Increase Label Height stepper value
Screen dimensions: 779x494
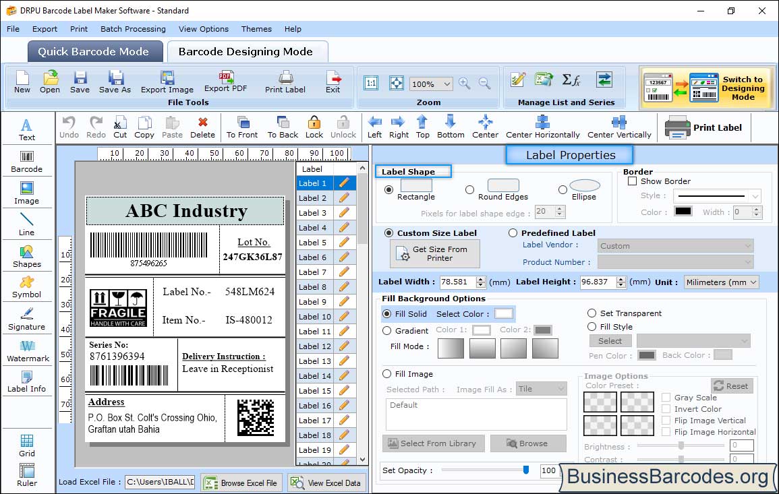[621, 279]
